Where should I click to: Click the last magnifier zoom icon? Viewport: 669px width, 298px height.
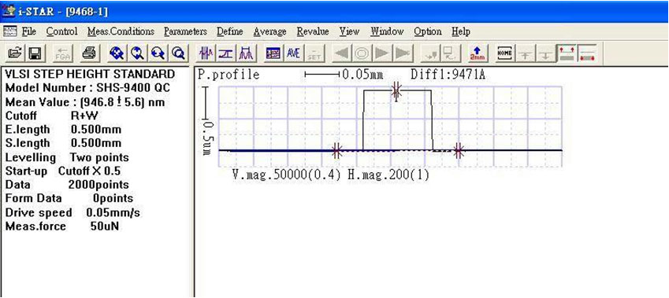[177, 53]
